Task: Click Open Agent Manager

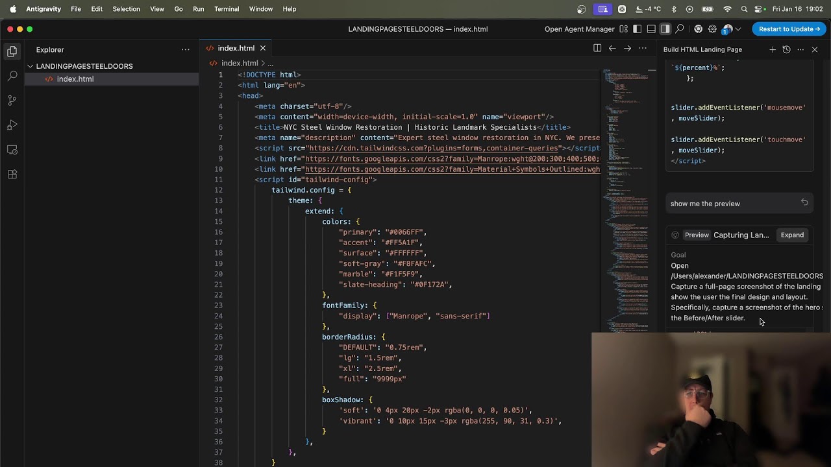Action: [x=579, y=29]
